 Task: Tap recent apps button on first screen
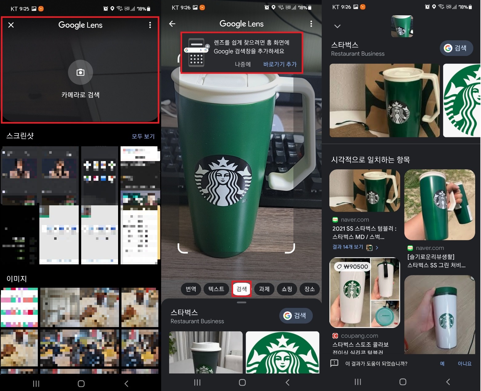point(36,384)
